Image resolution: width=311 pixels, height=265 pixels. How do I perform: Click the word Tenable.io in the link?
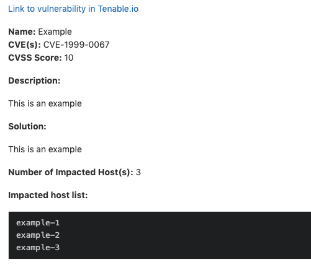coord(118,9)
